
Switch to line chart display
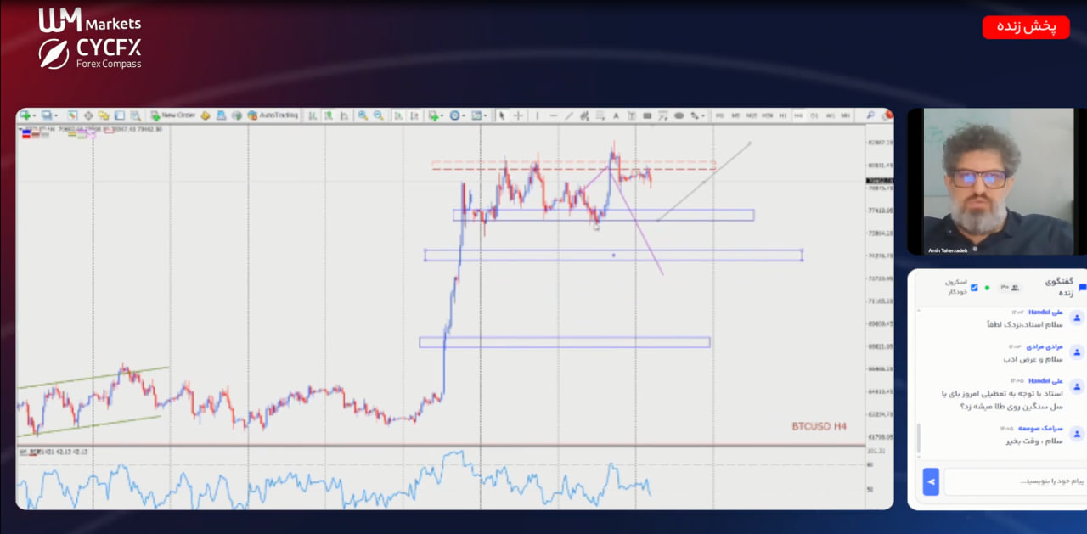344,115
